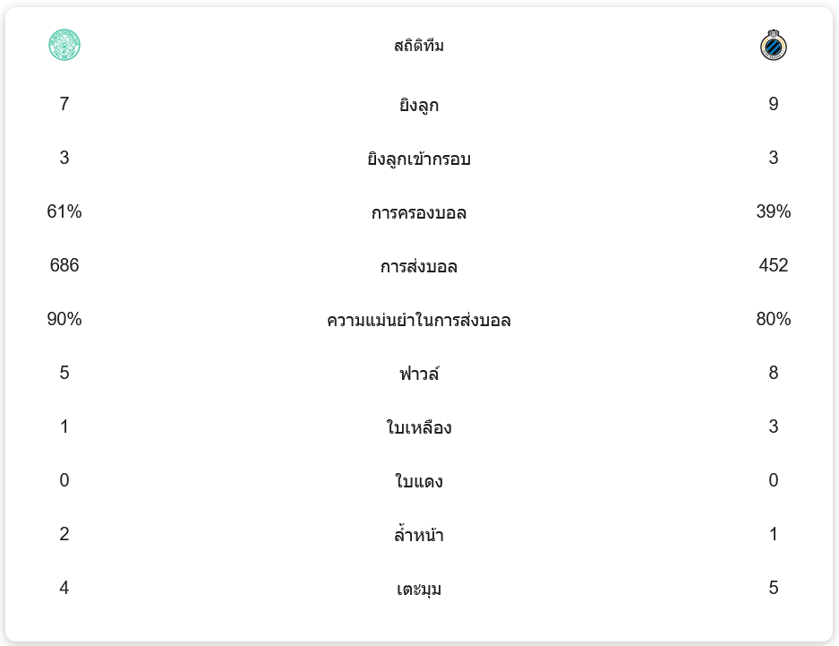Select the สถิติทีม header title
The height and width of the screenshot is (646, 839).
pos(419,46)
